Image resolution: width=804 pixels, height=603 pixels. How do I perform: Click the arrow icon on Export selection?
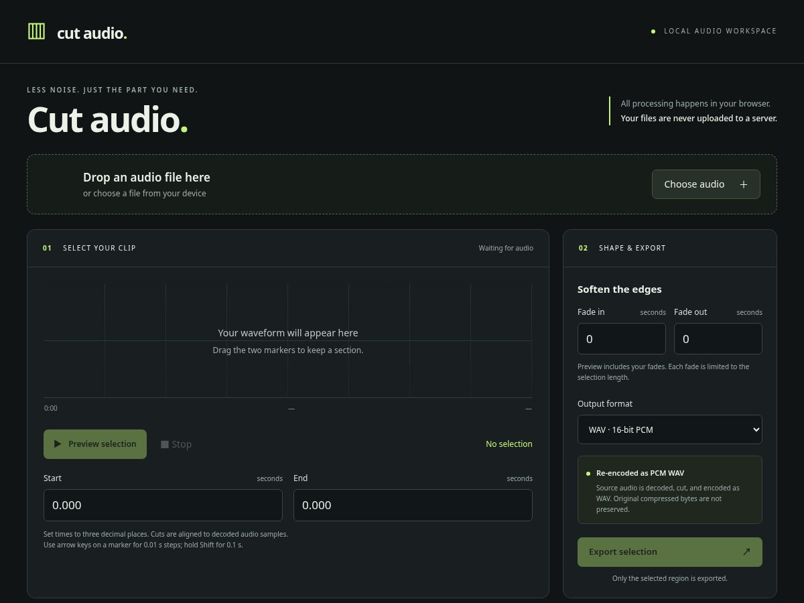746,552
